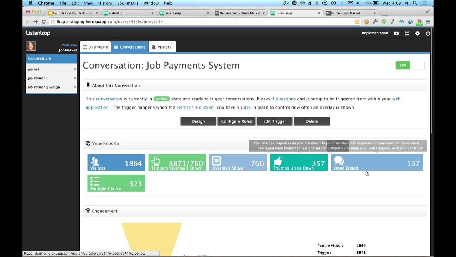This screenshot has width=456, height=257.
Task: Toggle the conversation ON switch
Action: pos(410,65)
